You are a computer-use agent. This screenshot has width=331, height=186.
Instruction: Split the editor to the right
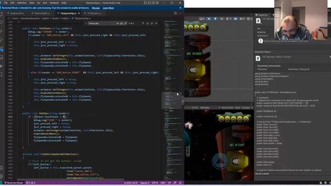pos(175,13)
